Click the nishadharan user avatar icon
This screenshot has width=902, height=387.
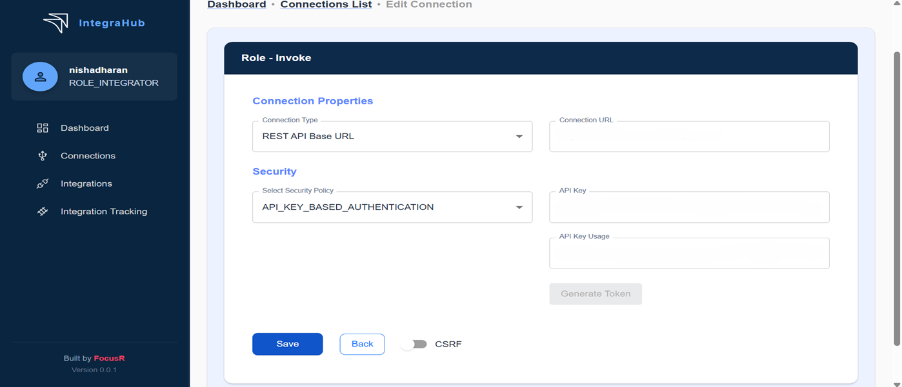(40, 76)
